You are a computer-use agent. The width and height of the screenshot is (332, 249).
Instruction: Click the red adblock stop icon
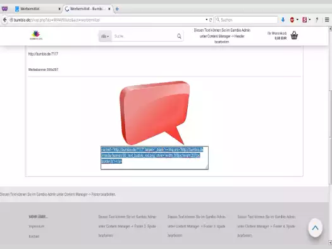tap(292, 20)
